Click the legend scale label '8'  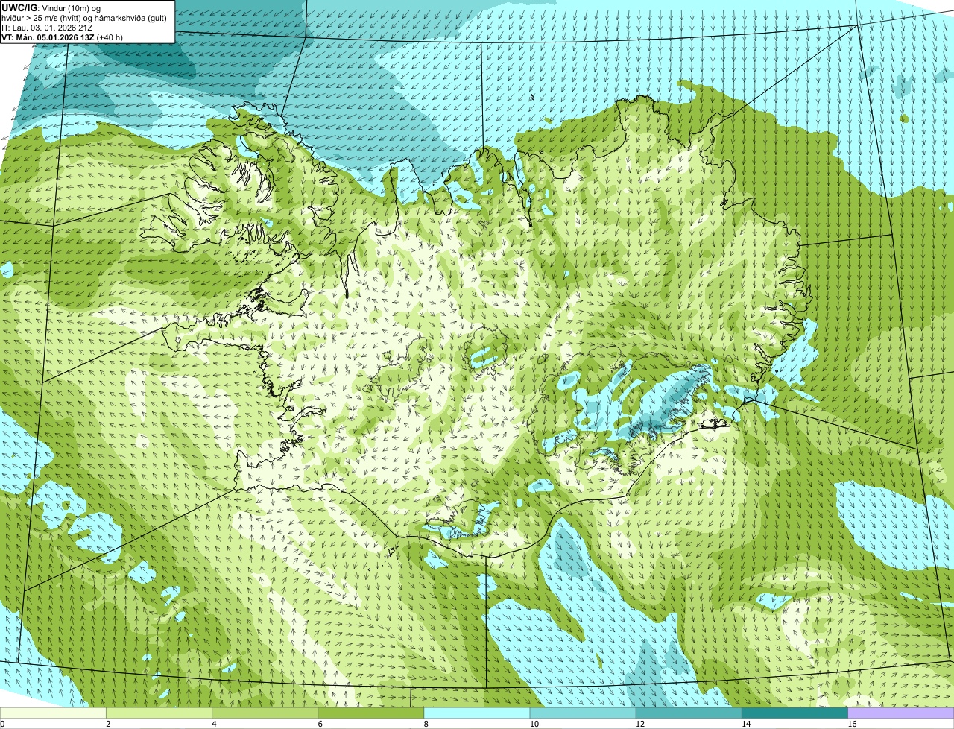(x=426, y=724)
